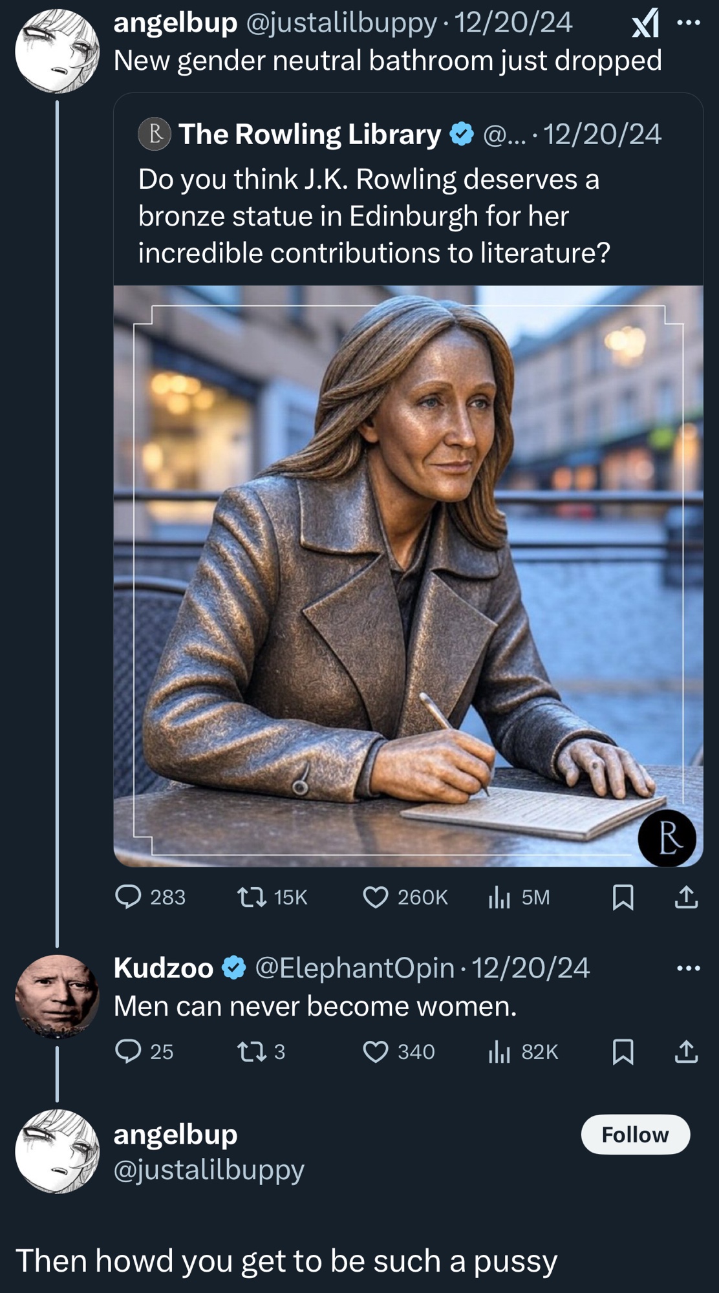View analytics showing 5M views
This screenshot has height=1293, width=719.
coord(499,897)
